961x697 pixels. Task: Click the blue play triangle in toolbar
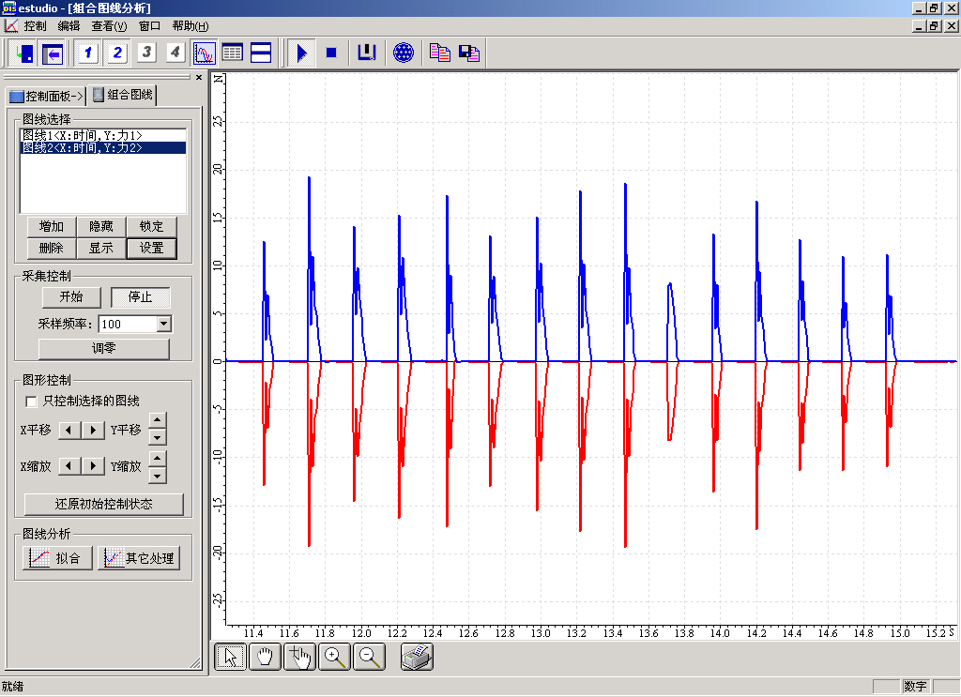tap(301, 53)
